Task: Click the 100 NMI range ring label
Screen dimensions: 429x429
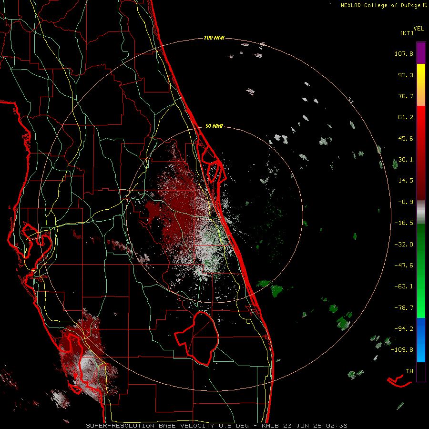Action: coord(214,38)
